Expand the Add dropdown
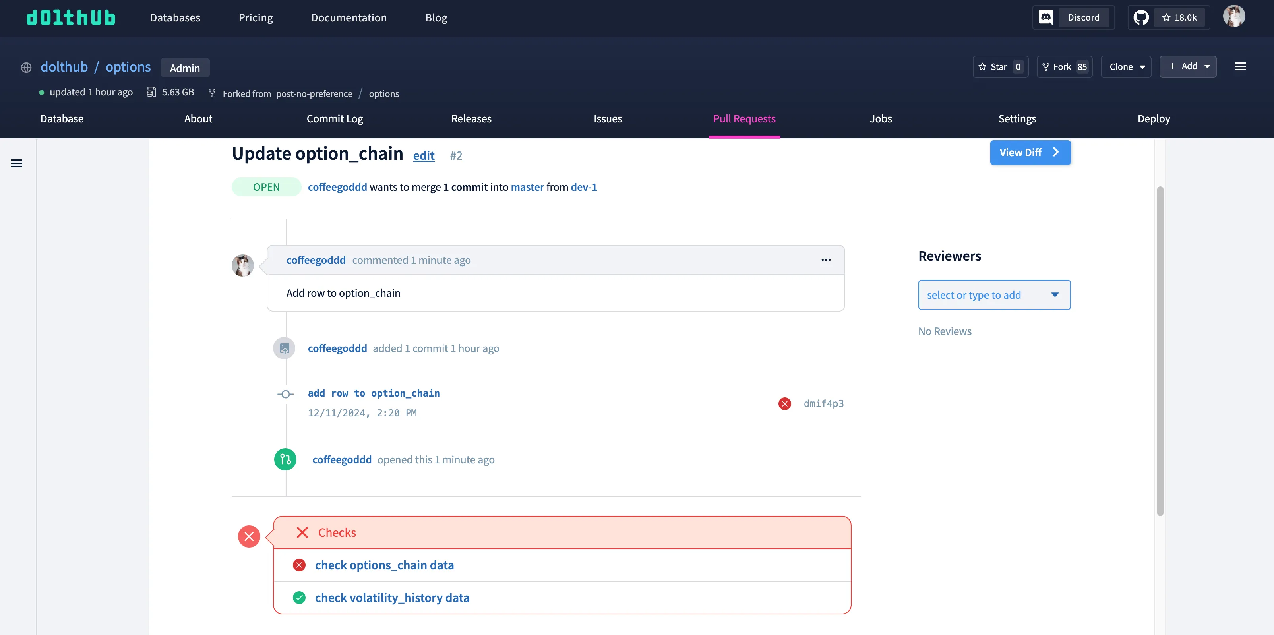The width and height of the screenshot is (1274, 635). (x=1188, y=66)
